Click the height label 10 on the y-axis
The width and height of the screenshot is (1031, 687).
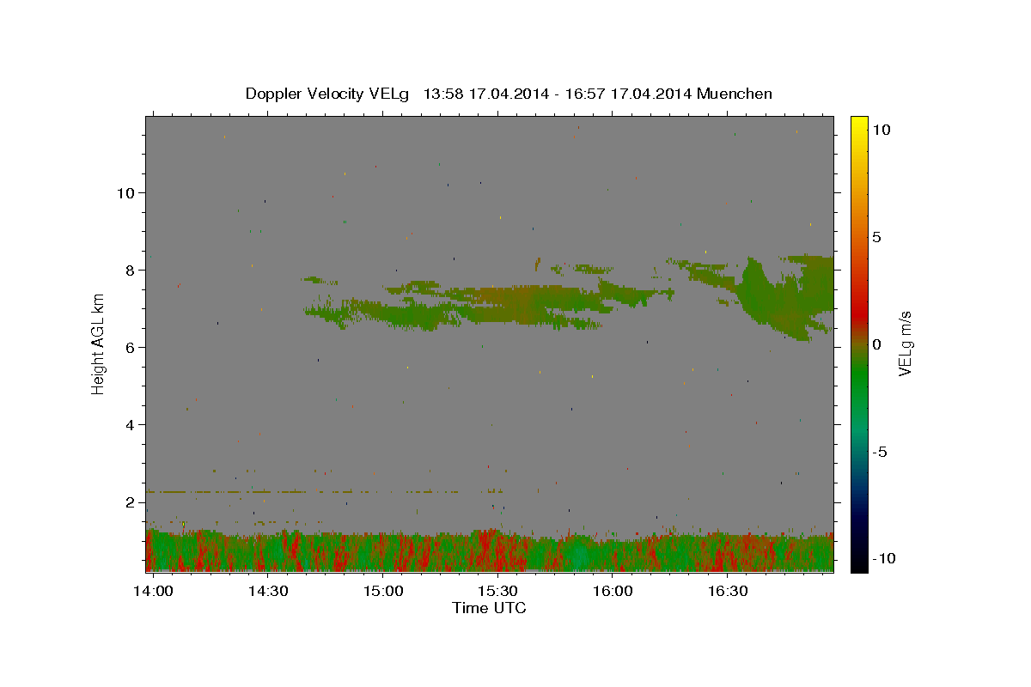124,192
